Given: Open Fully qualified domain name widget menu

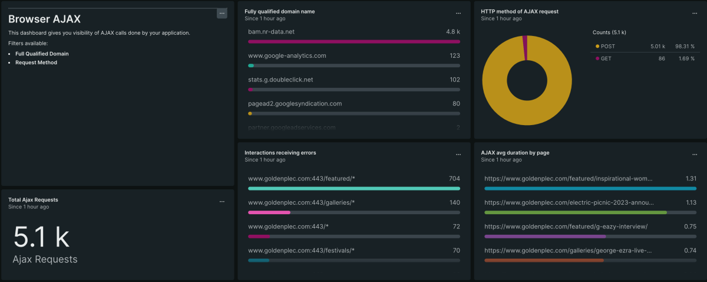Looking at the screenshot, I should pyautogui.click(x=458, y=13).
